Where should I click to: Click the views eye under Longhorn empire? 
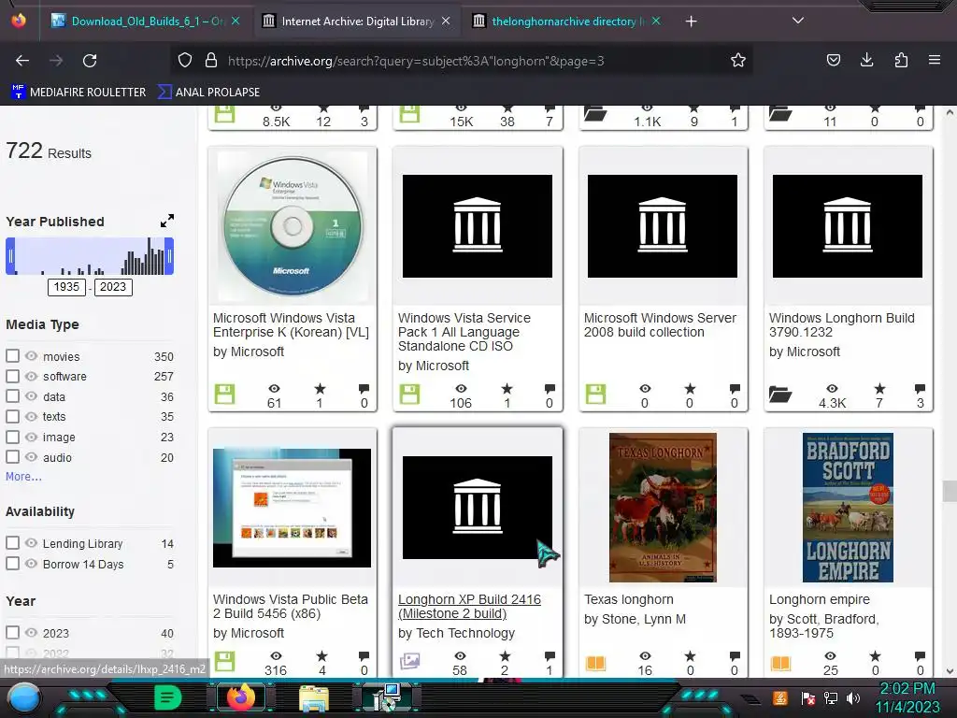tap(831, 656)
